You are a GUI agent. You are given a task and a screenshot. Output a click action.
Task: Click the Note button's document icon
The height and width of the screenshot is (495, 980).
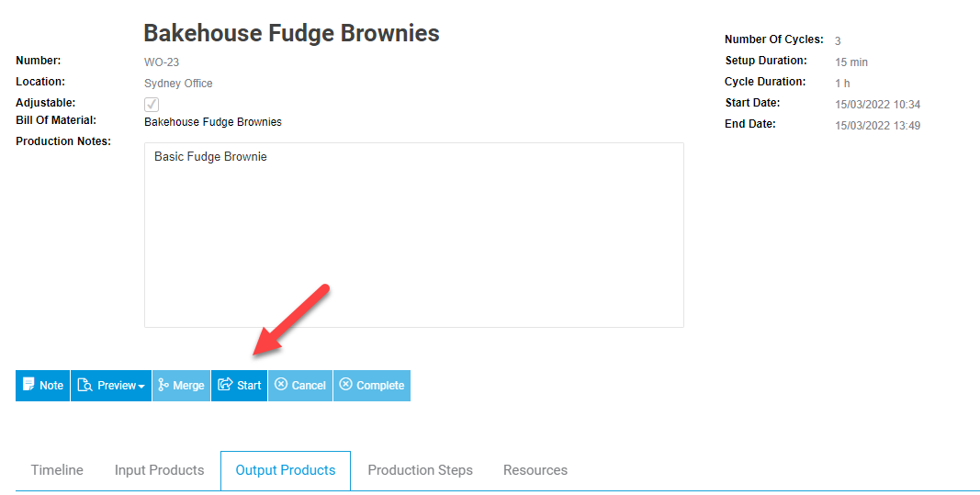coord(28,385)
